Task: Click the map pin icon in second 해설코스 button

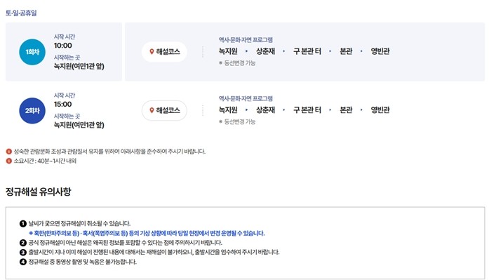Action: pos(152,110)
